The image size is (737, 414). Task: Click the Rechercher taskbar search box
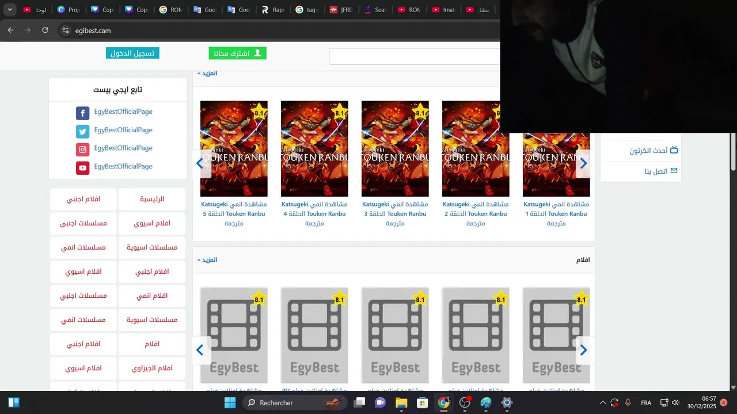pos(296,402)
